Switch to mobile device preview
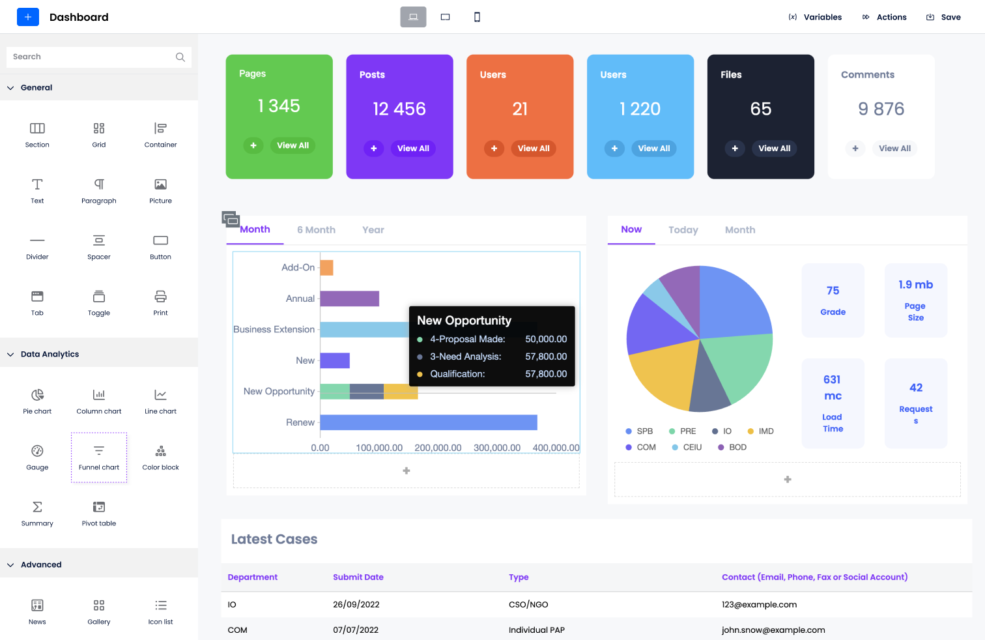 (477, 17)
